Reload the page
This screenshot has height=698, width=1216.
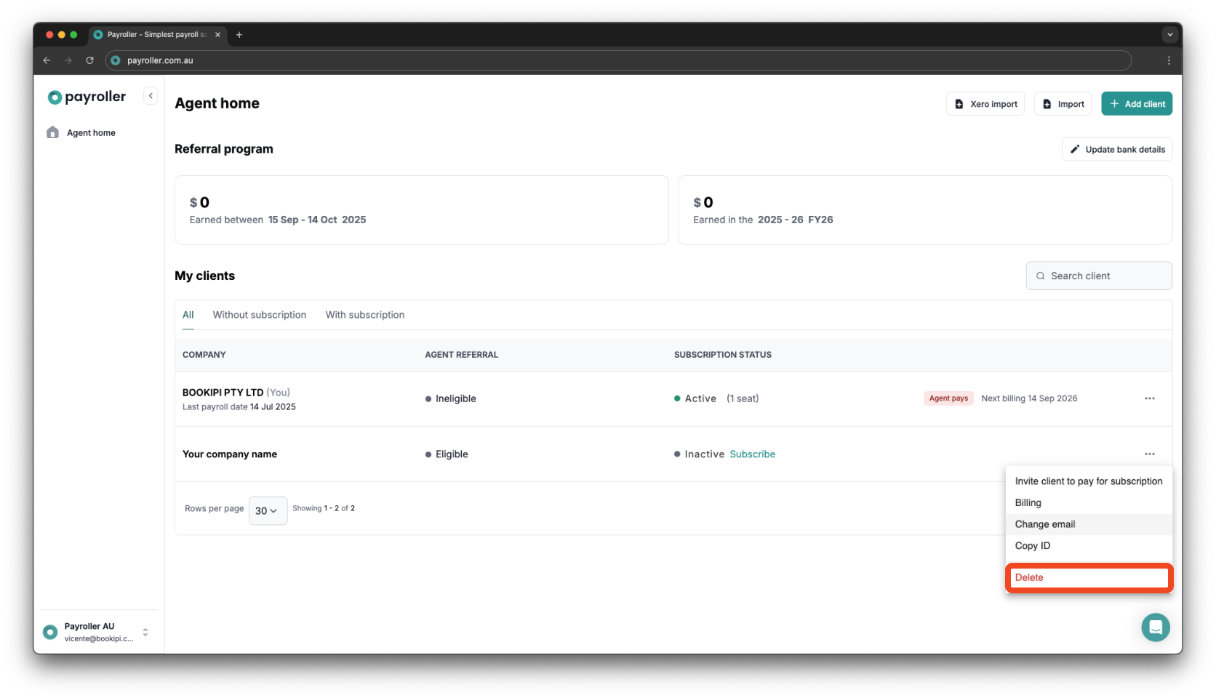coord(89,60)
